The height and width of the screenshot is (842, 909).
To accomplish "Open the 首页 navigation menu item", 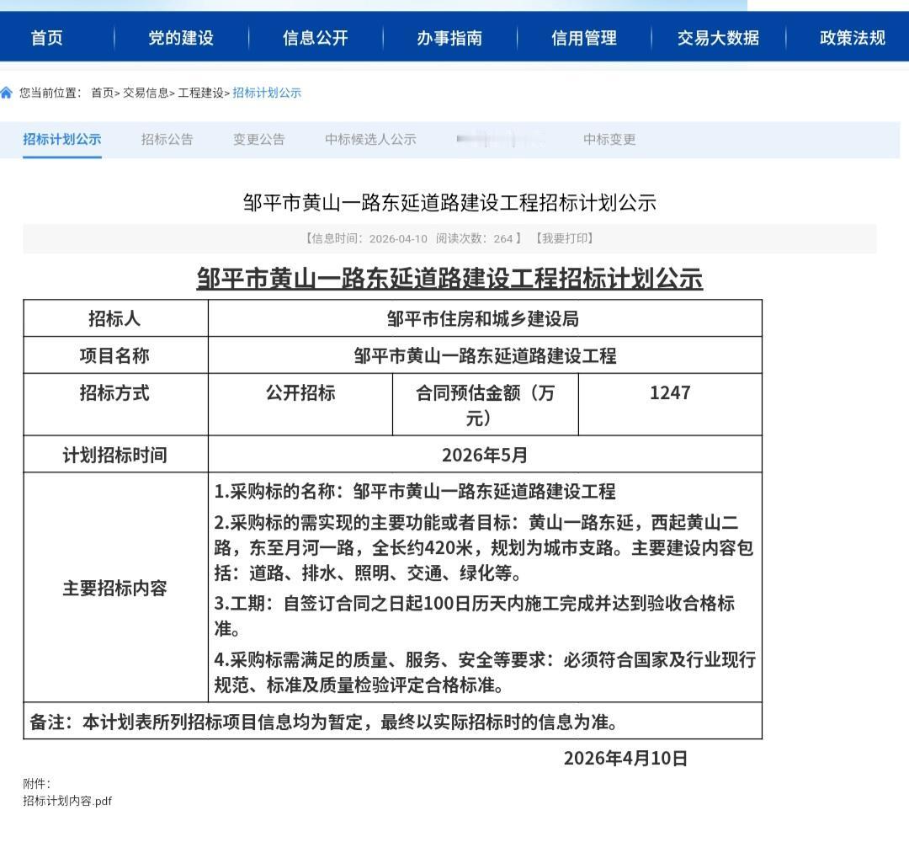I will 46,38.
